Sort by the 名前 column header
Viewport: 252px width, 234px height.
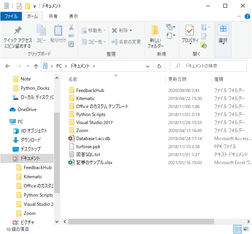tap(73, 79)
